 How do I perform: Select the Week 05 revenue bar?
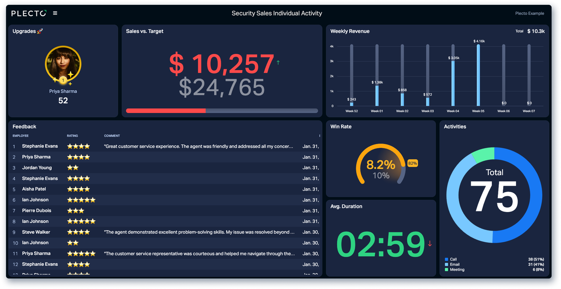click(x=478, y=75)
